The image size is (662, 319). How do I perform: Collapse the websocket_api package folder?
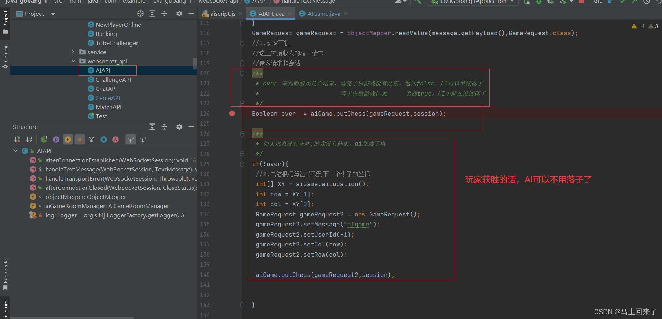[x=73, y=61]
